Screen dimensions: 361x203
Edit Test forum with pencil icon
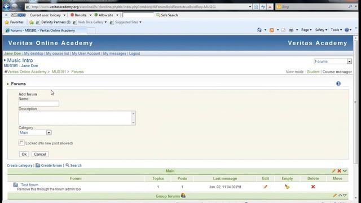click(265, 187)
